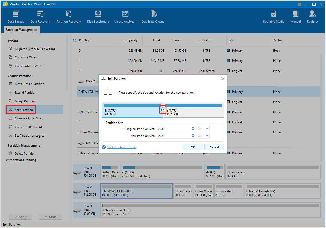
Task: Select G:New Volume 32.0 GB block in disk map
Action: pos(211,210)
